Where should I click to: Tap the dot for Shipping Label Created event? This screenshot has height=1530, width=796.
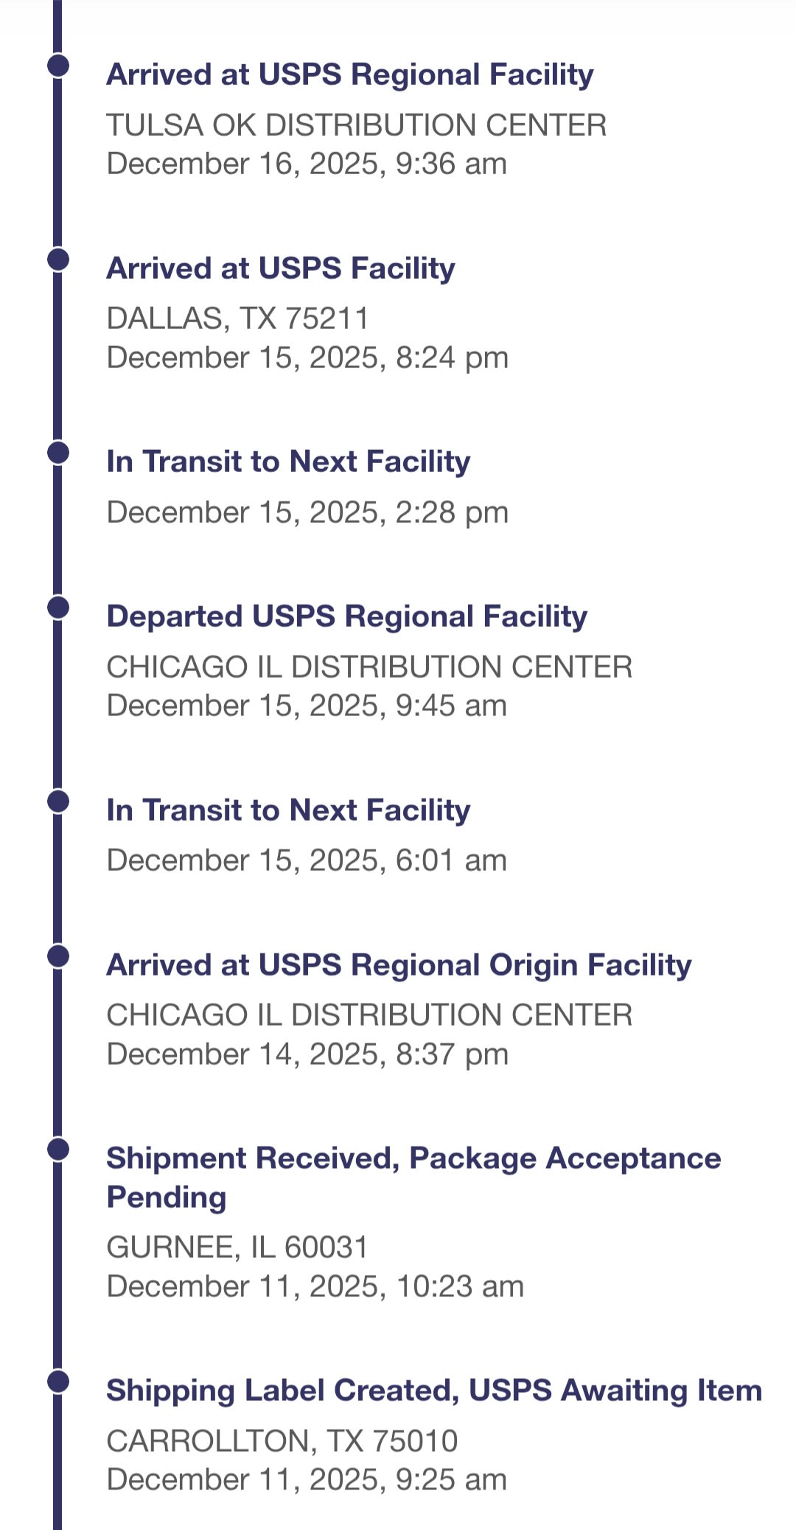(57, 1381)
